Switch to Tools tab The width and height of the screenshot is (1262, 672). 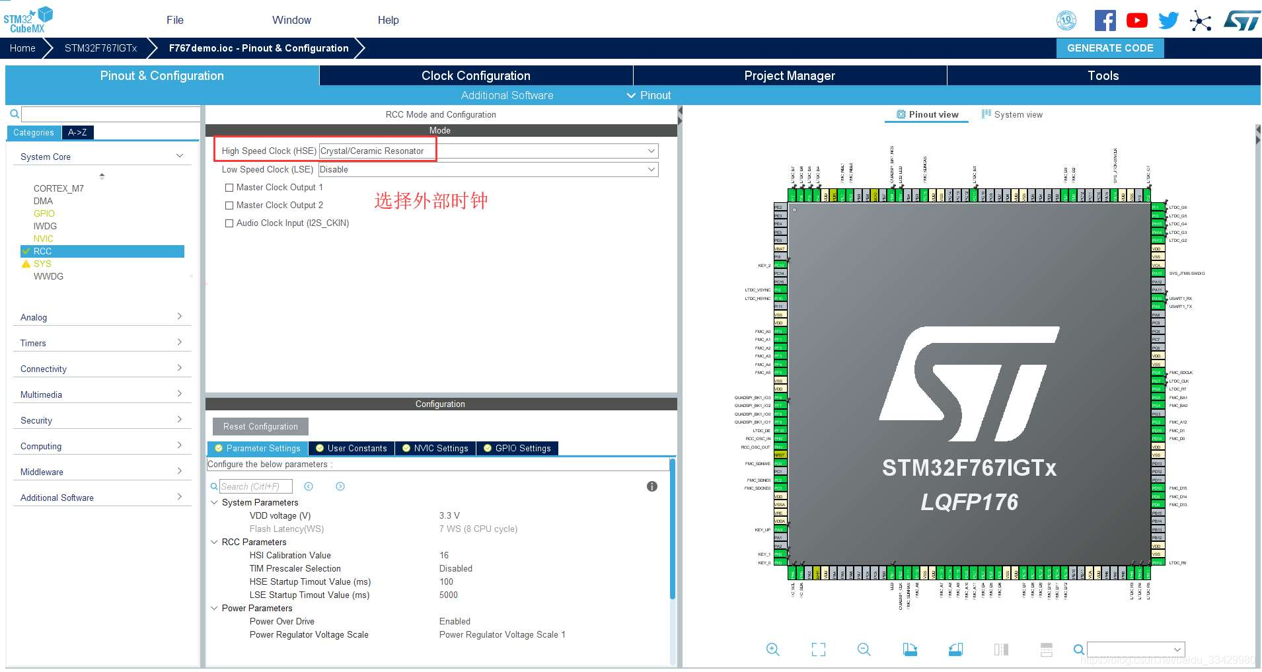pyautogui.click(x=1103, y=75)
